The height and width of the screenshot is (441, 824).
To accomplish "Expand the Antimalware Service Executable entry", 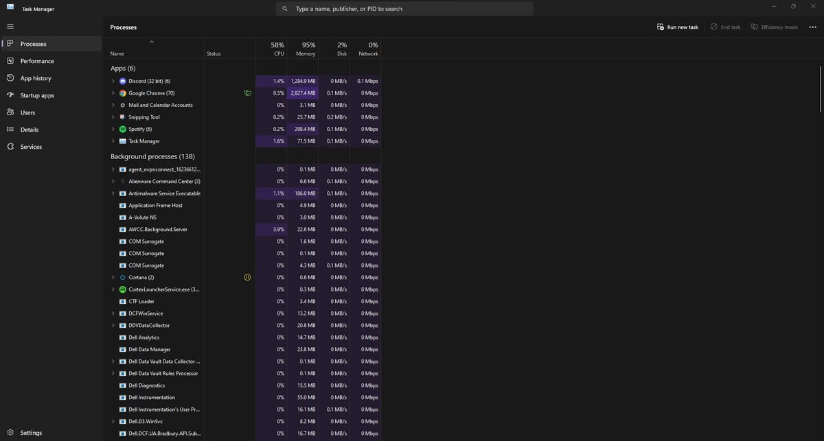I will [113, 193].
